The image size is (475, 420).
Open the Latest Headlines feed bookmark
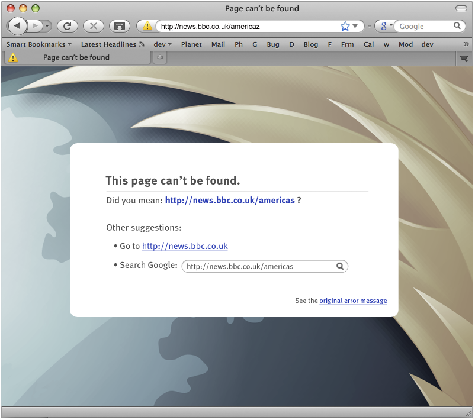coord(113,44)
